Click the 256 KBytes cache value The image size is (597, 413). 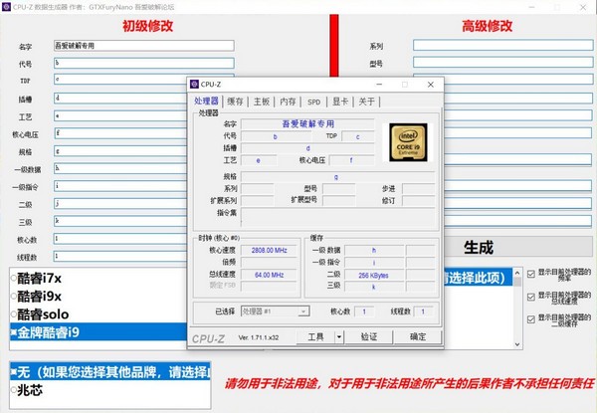373,276
